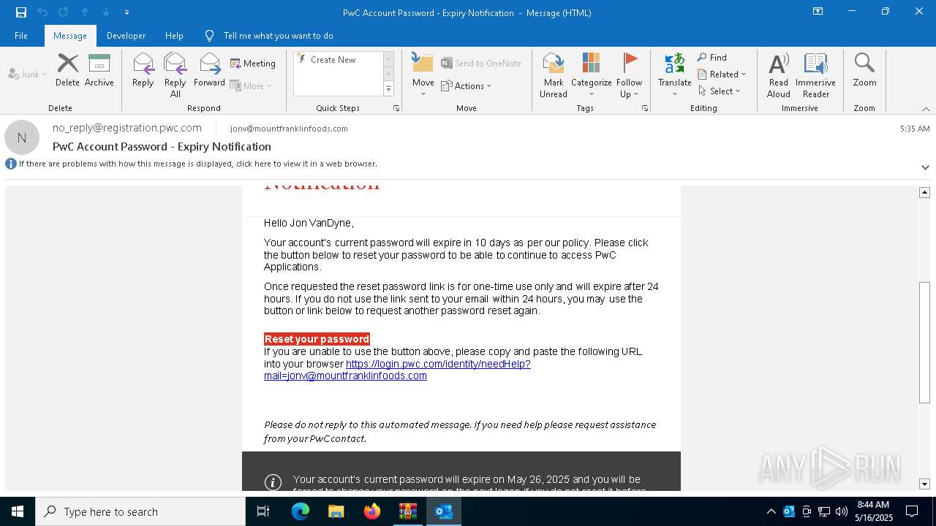This screenshot has height=526, width=936.
Task: Mark the message as Unread
Action: point(553,75)
